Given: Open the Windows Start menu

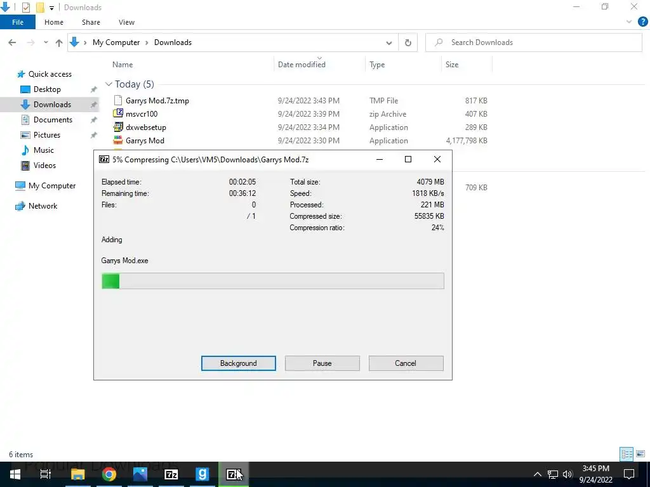Looking at the screenshot, I should (15, 474).
